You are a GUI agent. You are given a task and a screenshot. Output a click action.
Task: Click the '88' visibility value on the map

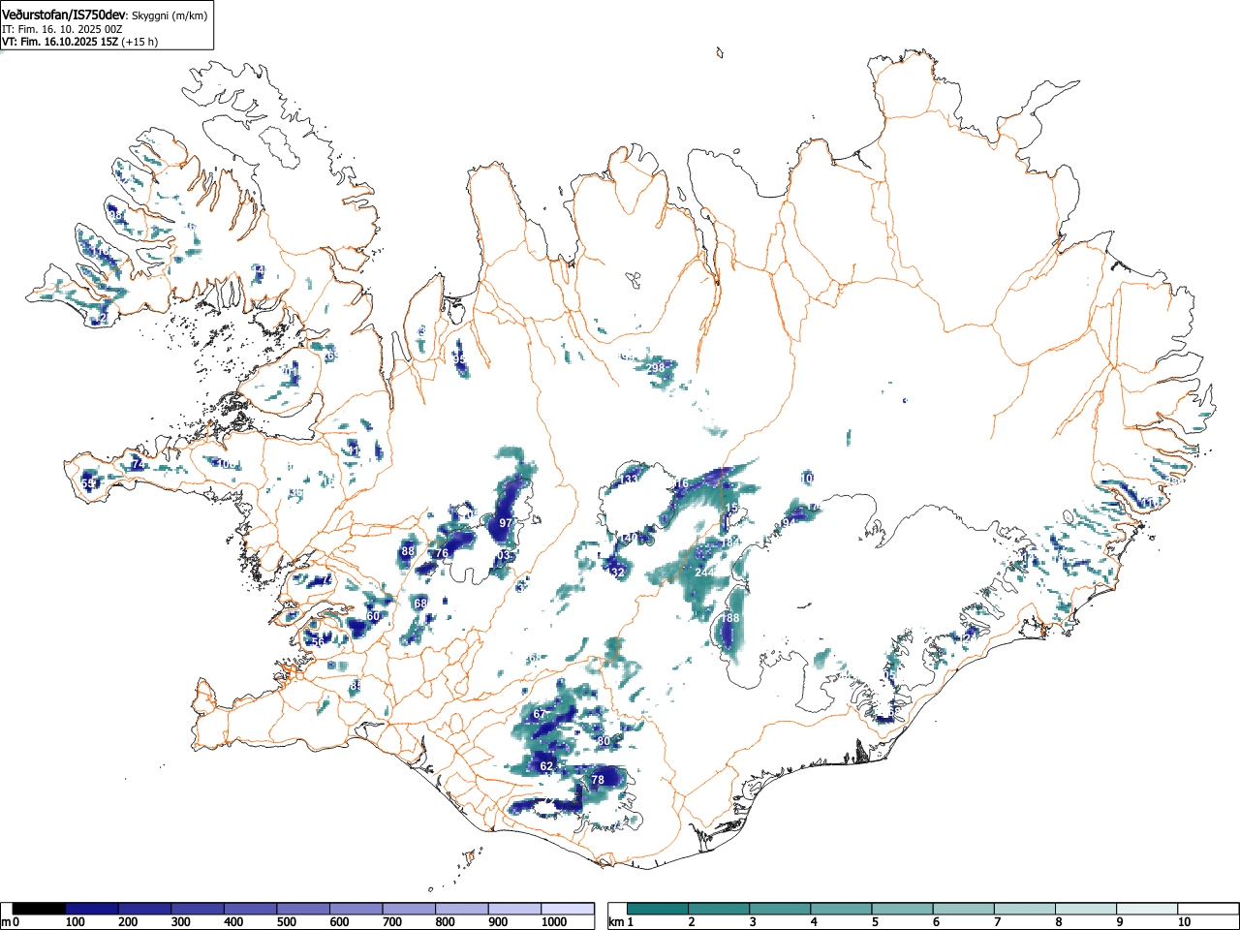coord(408,551)
